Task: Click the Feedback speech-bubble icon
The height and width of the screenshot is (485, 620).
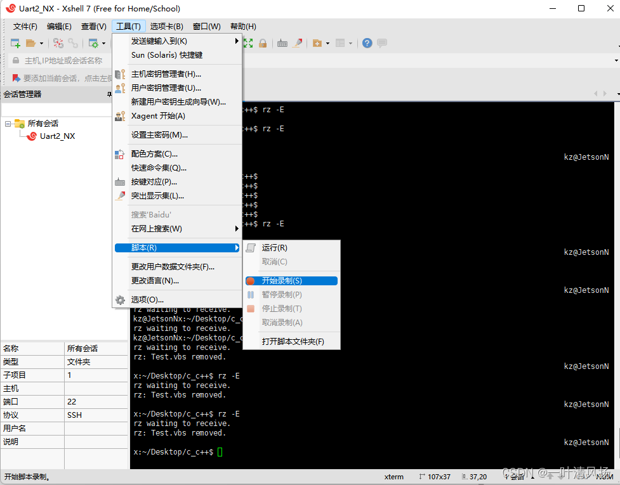Action: tap(382, 43)
